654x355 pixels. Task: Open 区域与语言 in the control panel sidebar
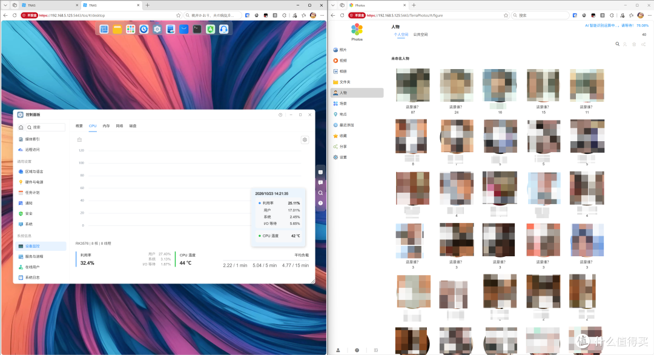41,171
